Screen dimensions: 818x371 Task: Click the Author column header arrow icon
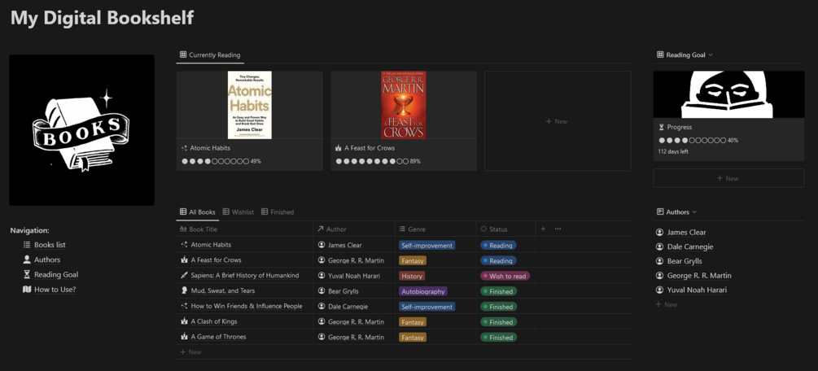[x=321, y=229]
